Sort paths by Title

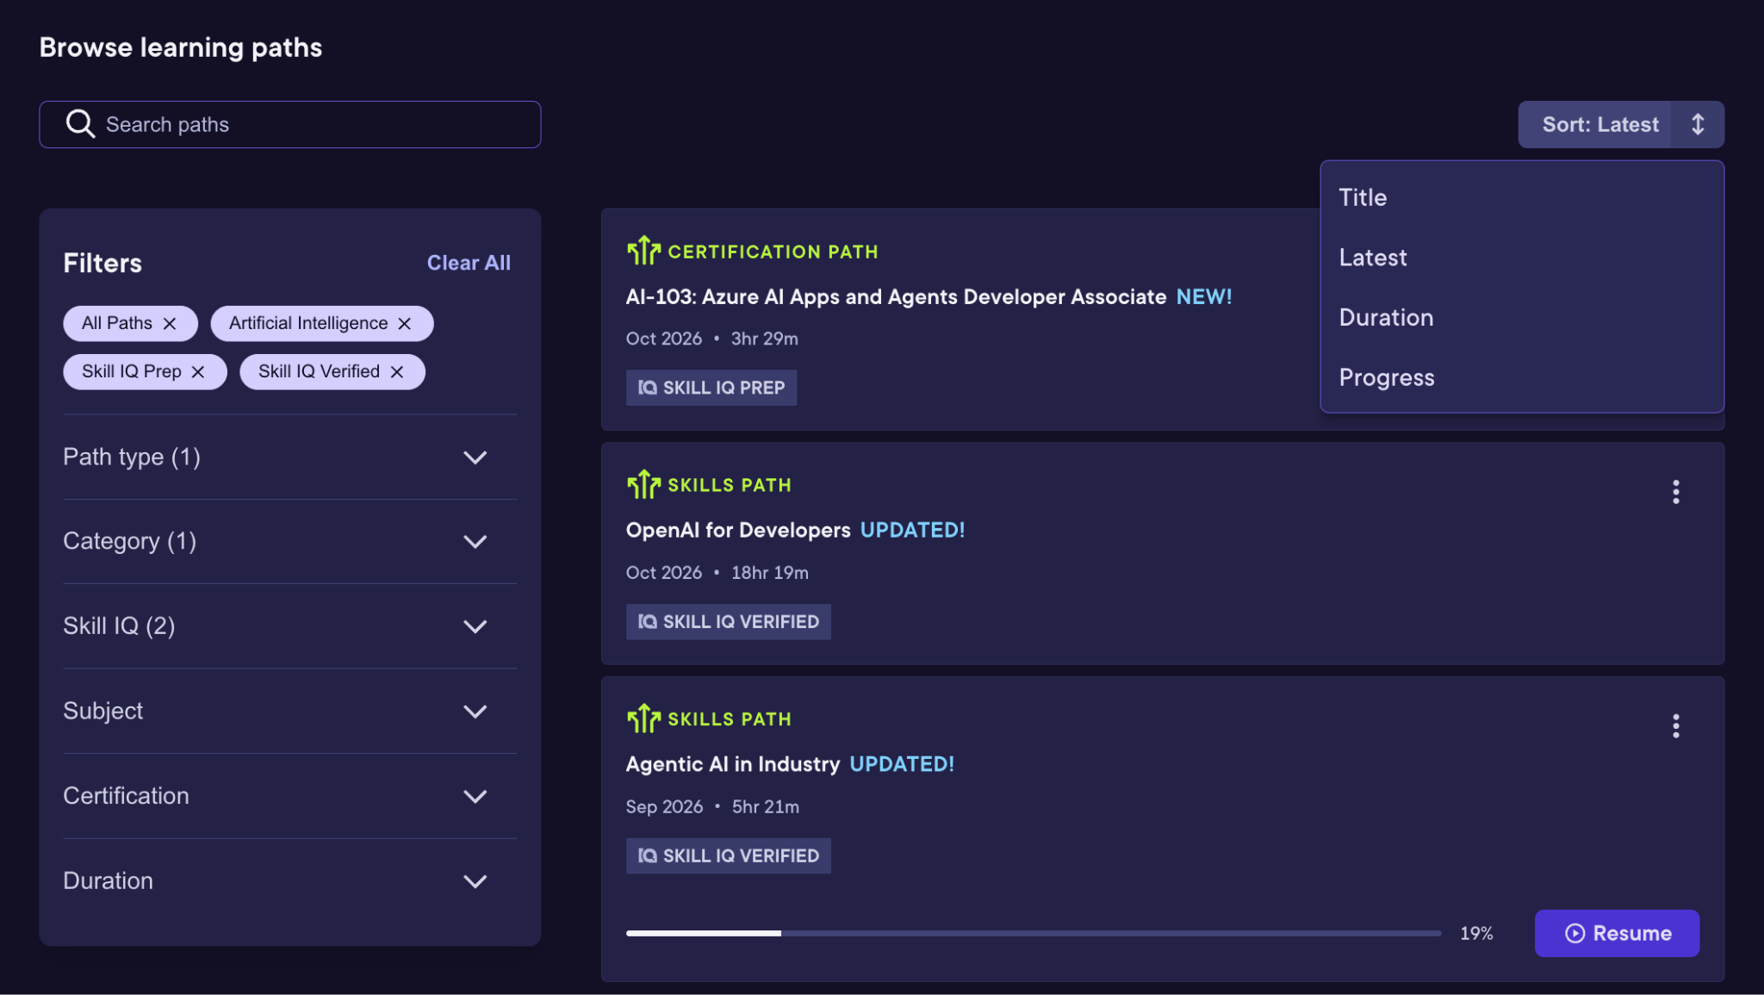coord(1522,197)
